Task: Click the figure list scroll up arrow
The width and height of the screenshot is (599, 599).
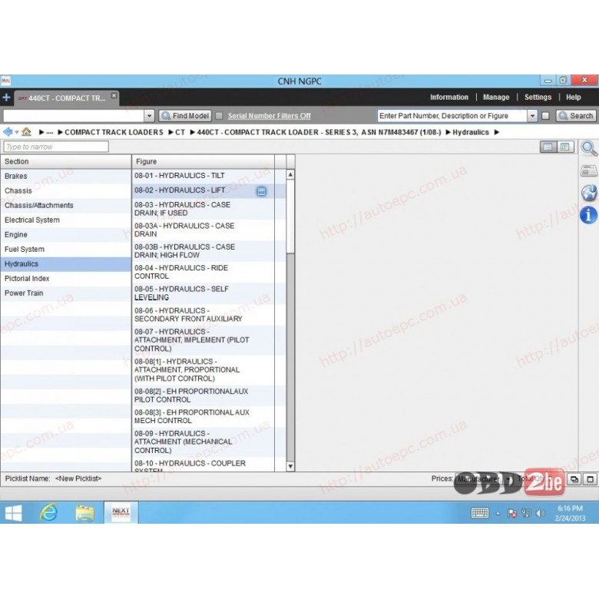Action: click(x=290, y=174)
